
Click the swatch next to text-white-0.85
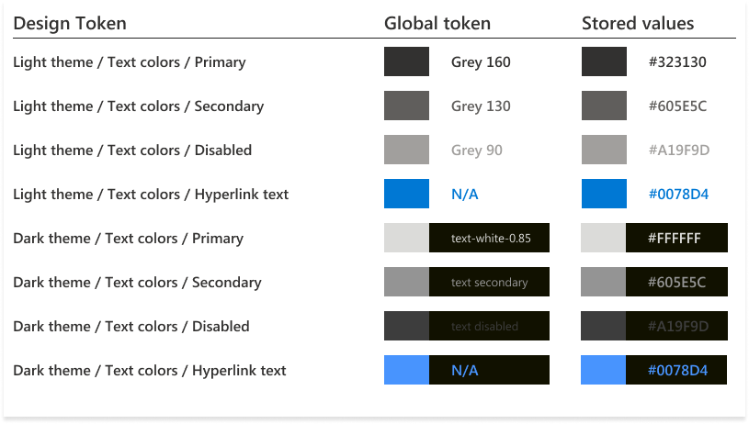click(406, 238)
